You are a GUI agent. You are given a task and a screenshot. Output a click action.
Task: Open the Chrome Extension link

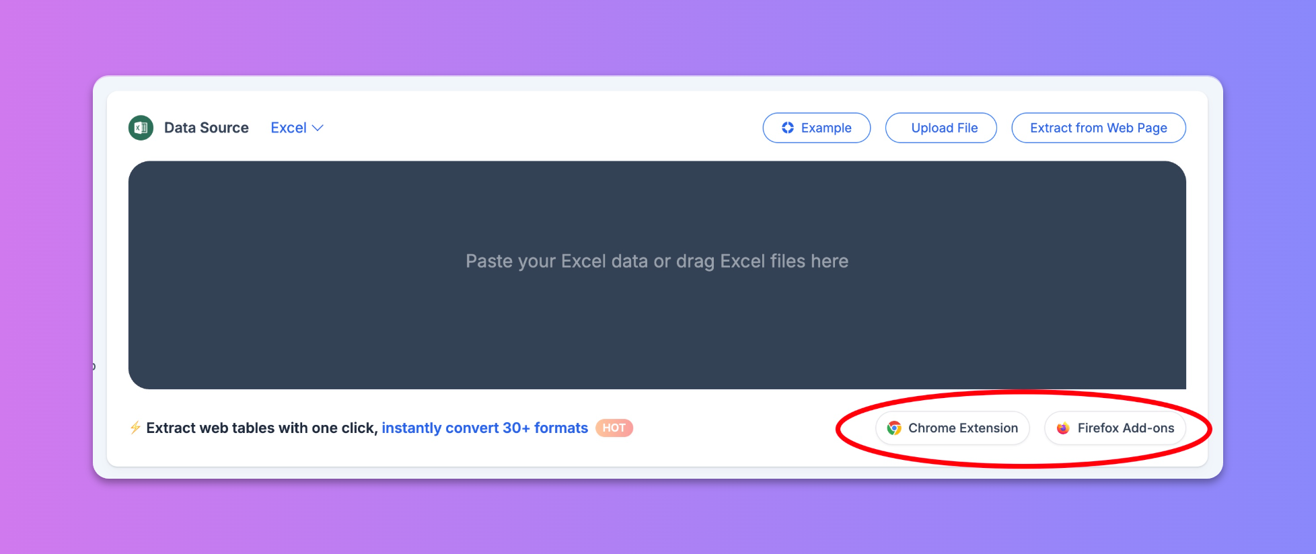pos(953,428)
